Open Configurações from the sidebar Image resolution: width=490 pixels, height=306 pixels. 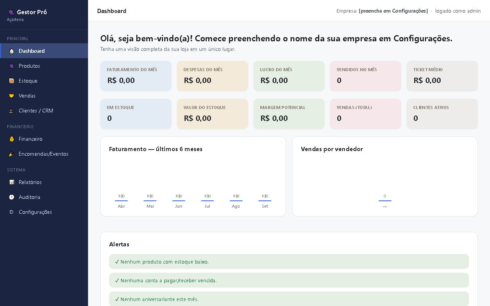pyautogui.click(x=44, y=212)
